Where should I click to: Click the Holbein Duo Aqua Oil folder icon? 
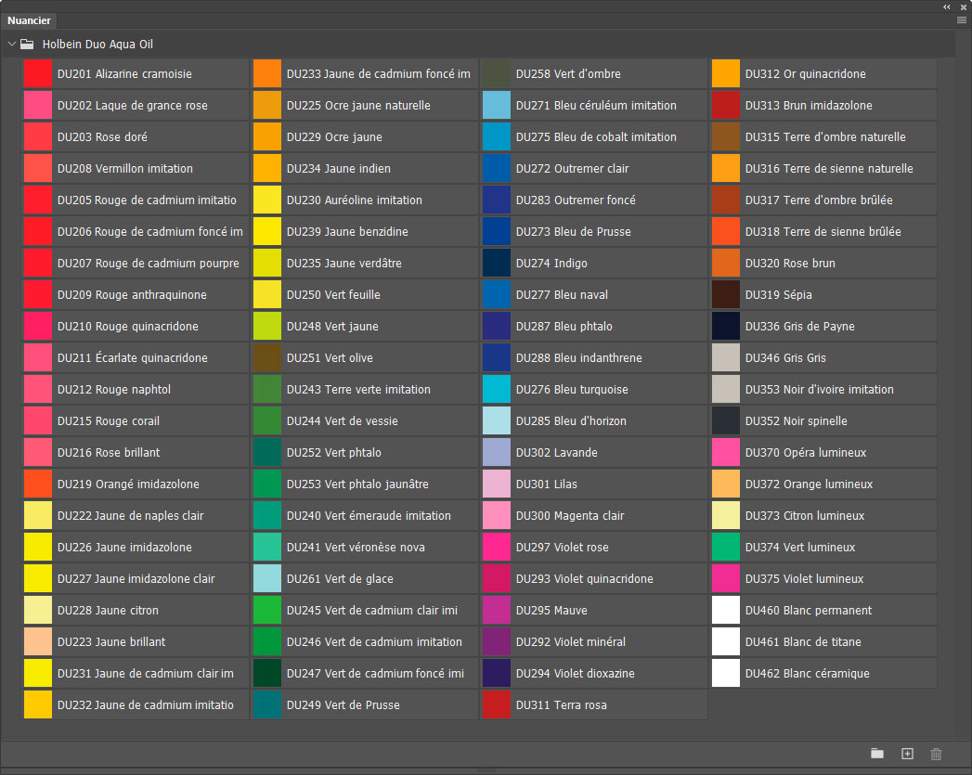28,44
